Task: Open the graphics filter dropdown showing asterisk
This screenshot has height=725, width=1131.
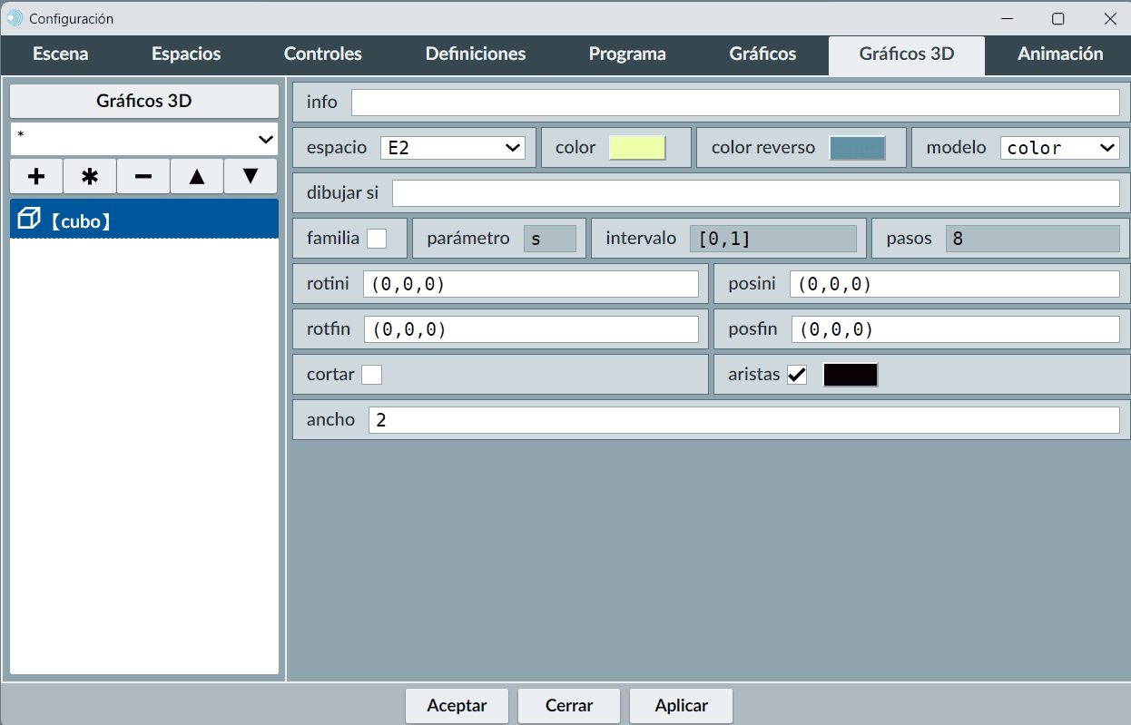Action: coord(144,139)
